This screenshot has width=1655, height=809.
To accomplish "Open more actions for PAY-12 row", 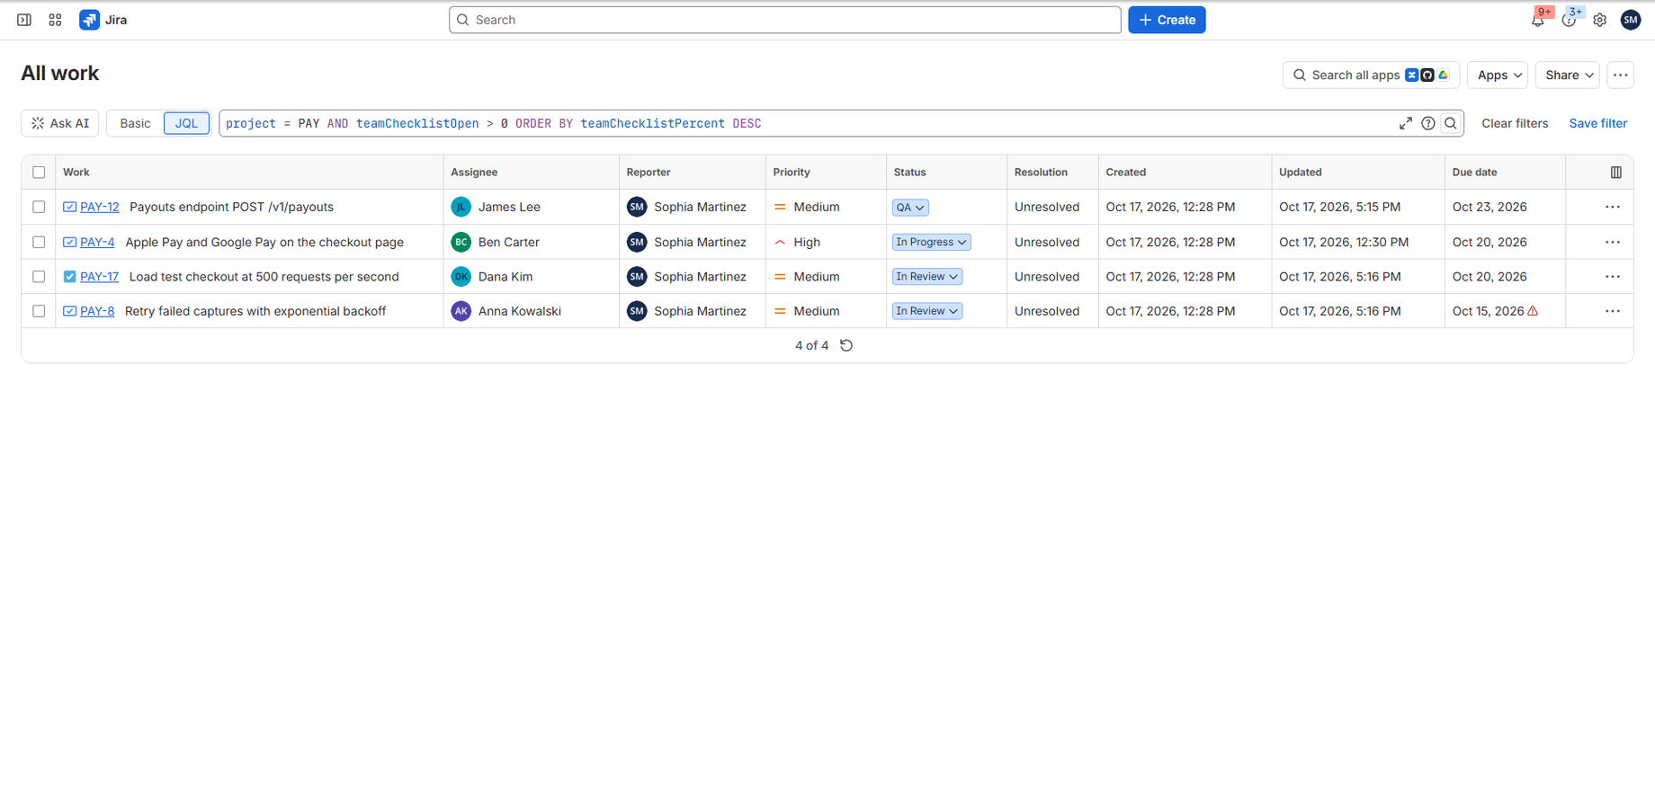I will [x=1612, y=207].
